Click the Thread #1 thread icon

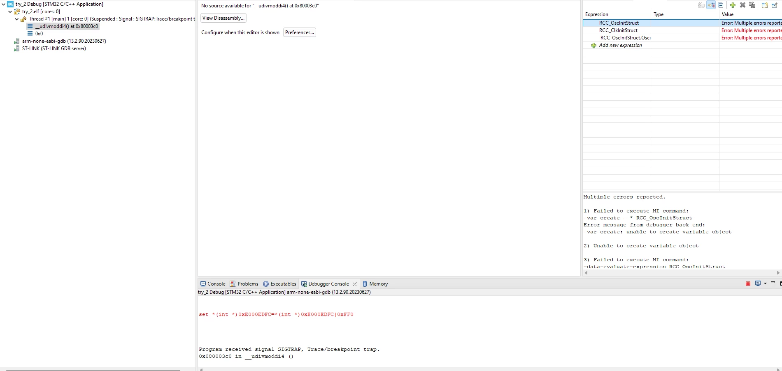pyautogui.click(x=23, y=19)
